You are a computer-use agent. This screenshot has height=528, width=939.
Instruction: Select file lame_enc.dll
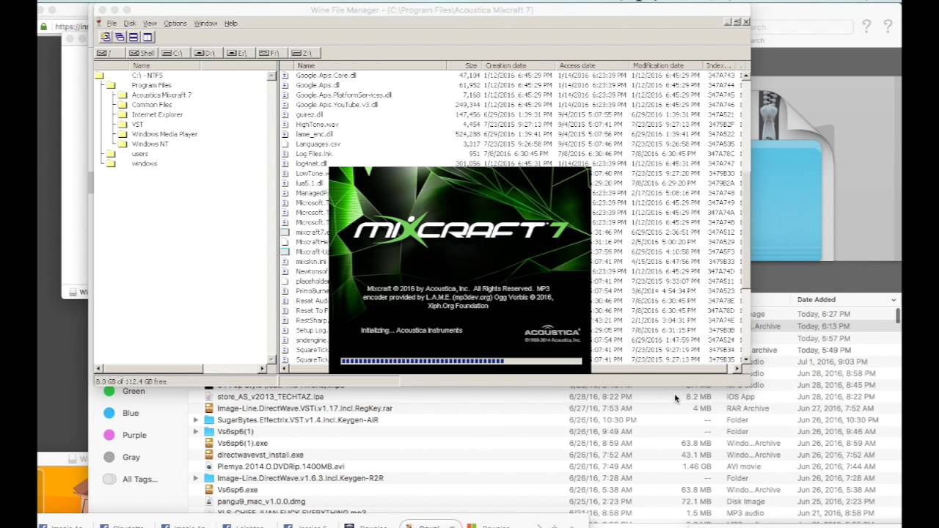coord(314,134)
